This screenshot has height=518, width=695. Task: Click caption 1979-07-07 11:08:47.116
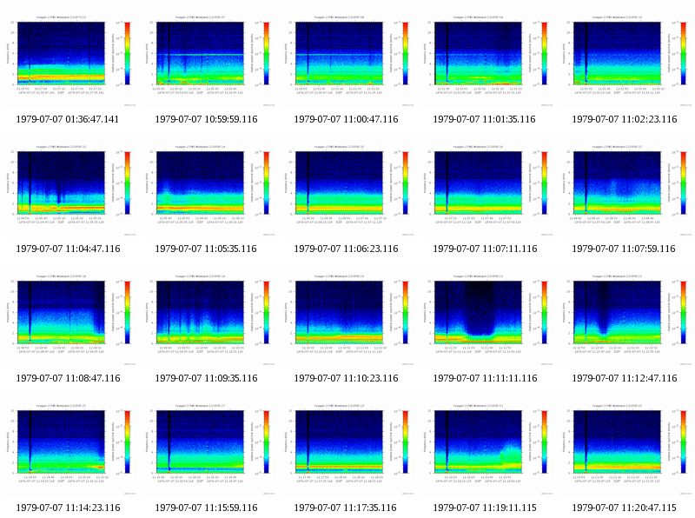[x=68, y=378]
